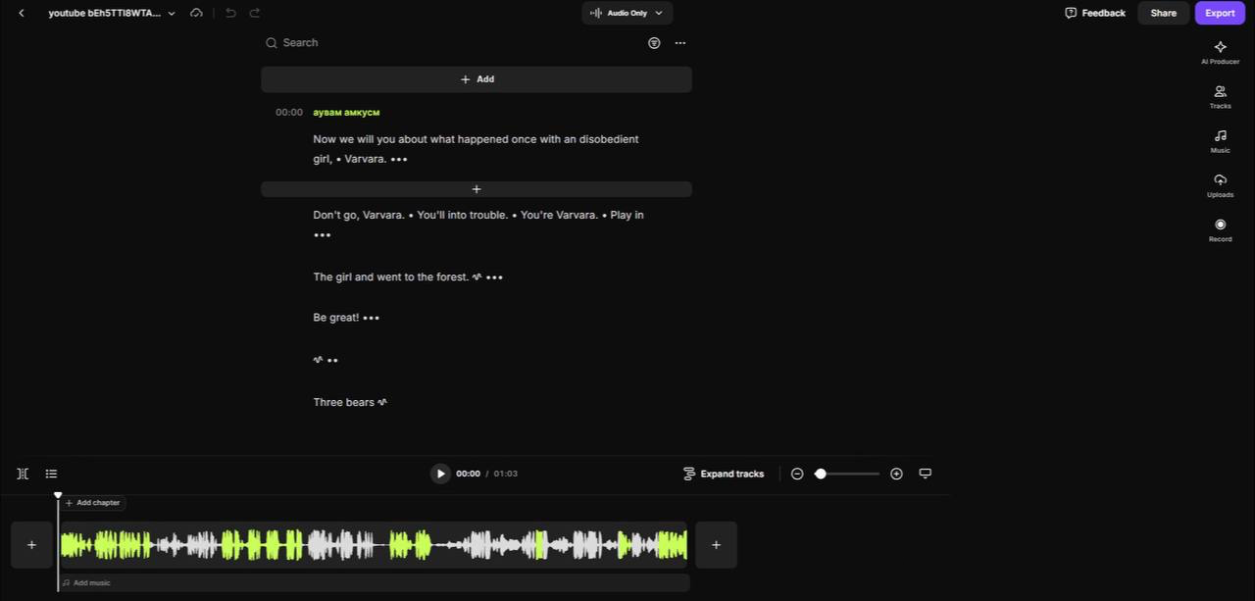Click the audio waveform clip
This screenshot has width=1255, height=601.
coord(374,545)
